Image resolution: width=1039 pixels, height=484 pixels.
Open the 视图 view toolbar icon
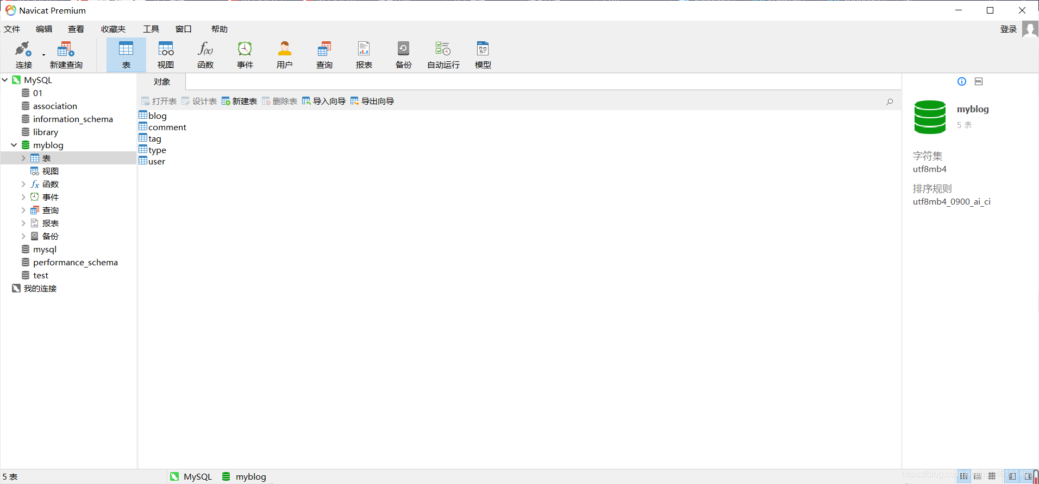tap(166, 55)
